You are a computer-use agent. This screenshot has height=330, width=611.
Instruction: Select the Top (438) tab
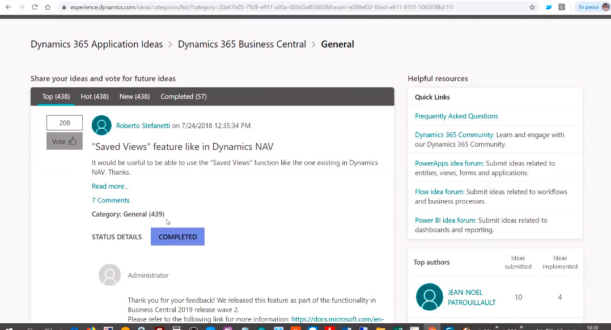click(x=56, y=96)
